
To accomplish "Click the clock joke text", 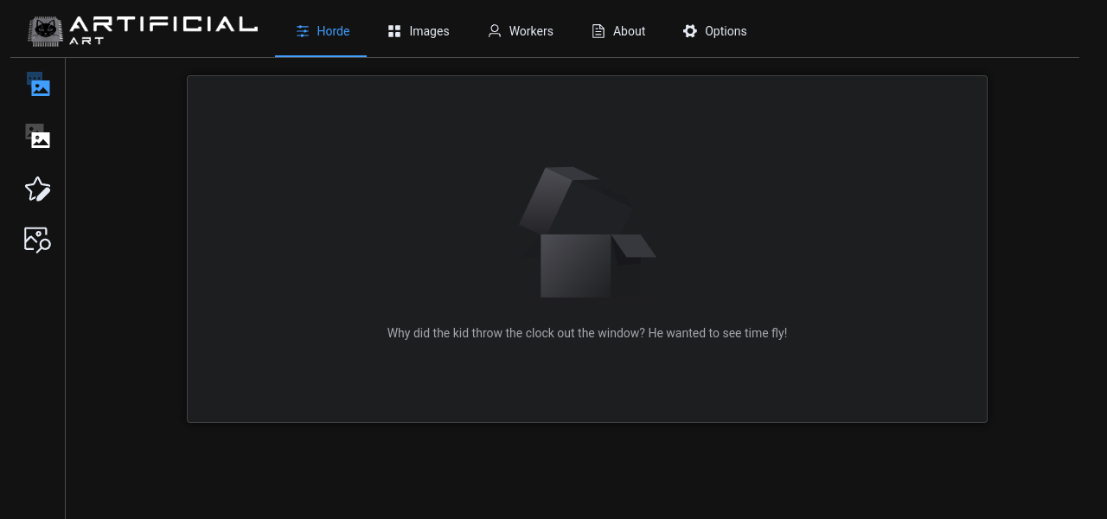I will click(586, 333).
